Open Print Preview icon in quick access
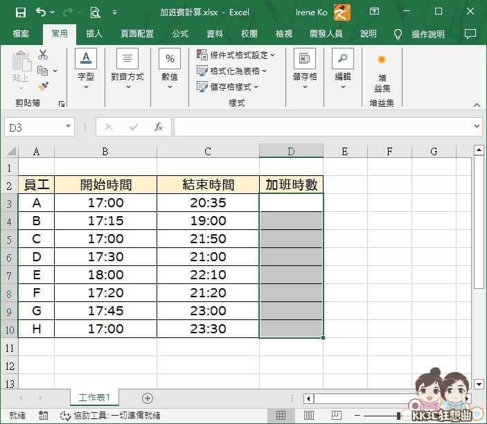Image resolution: width=487 pixels, height=424 pixels. [95, 12]
